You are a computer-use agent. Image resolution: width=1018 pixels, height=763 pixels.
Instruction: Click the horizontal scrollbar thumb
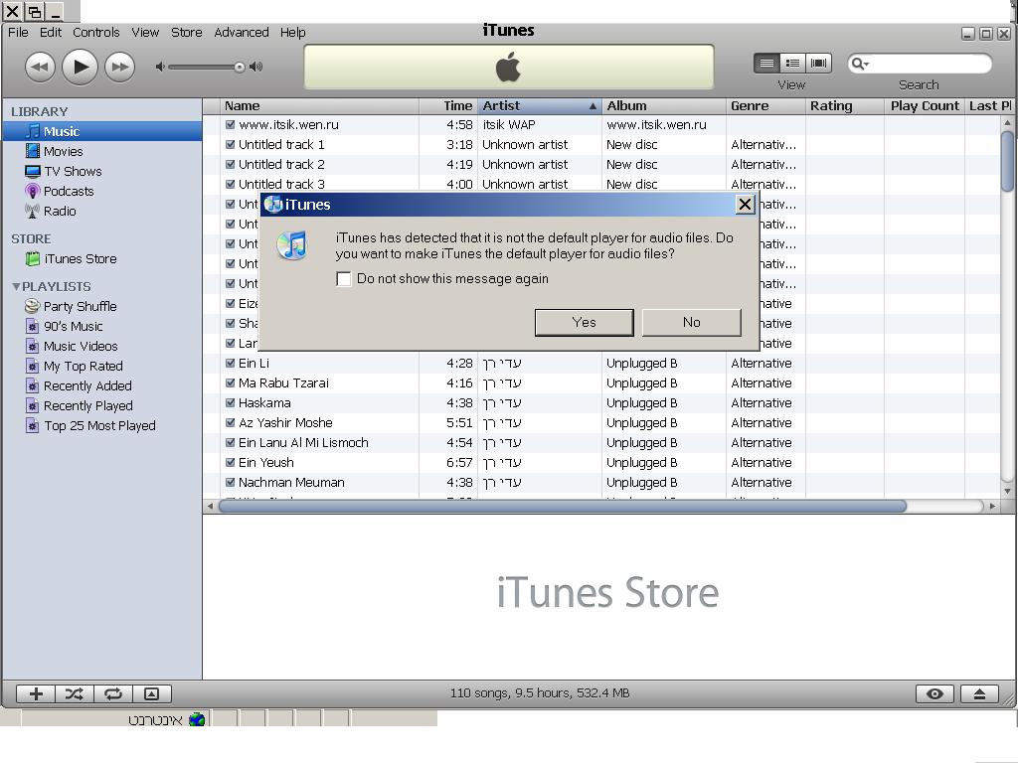pos(563,506)
